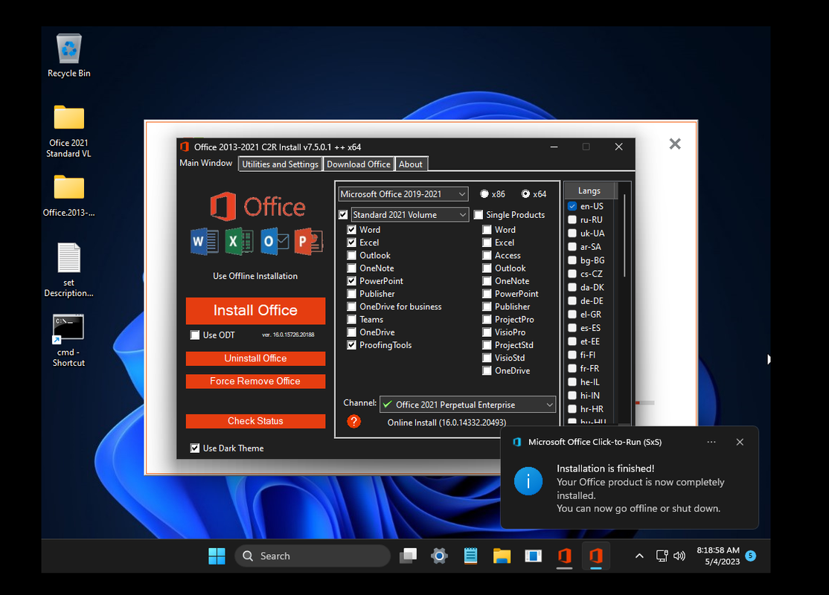
Task: Click the Excel app icon in logo area
Action: 239,242
